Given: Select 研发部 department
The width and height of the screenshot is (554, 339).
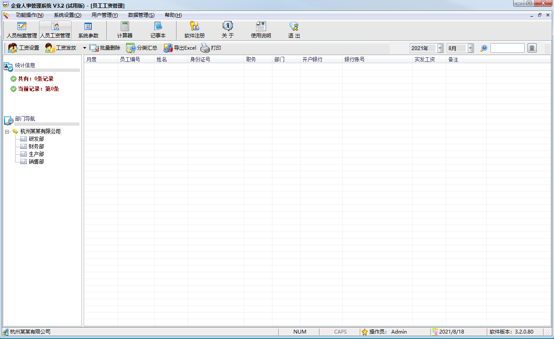Looking at the screenshot, I should (36, 139).
